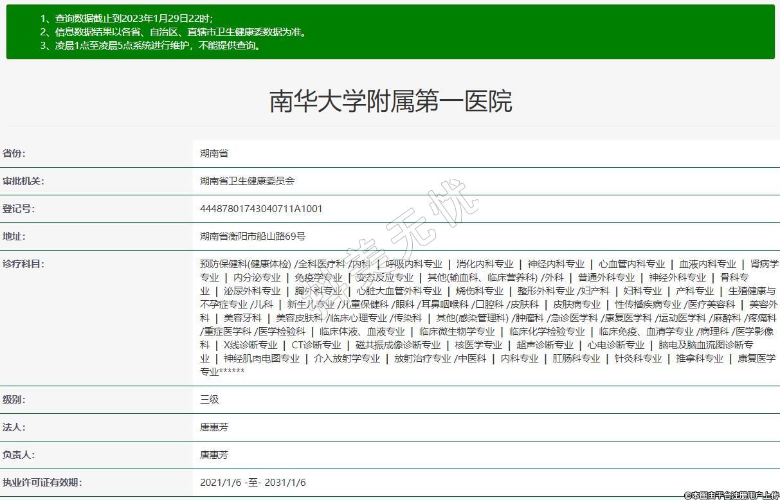Select registration number 44487801743040711A1001
The width and height of the screenshot is (780, 500).
click(x=261, y=209)
